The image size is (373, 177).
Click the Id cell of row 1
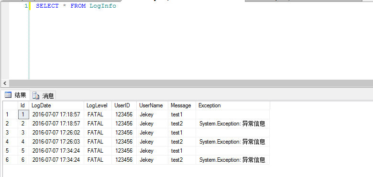click(x=23, y=115)
